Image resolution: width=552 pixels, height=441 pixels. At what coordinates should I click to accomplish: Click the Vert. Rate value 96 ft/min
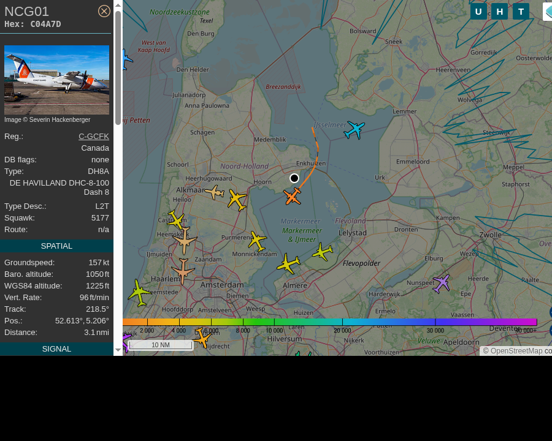pos(94,298)
